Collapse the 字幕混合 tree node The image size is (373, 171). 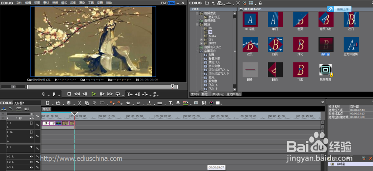click(x=197, y=51)
